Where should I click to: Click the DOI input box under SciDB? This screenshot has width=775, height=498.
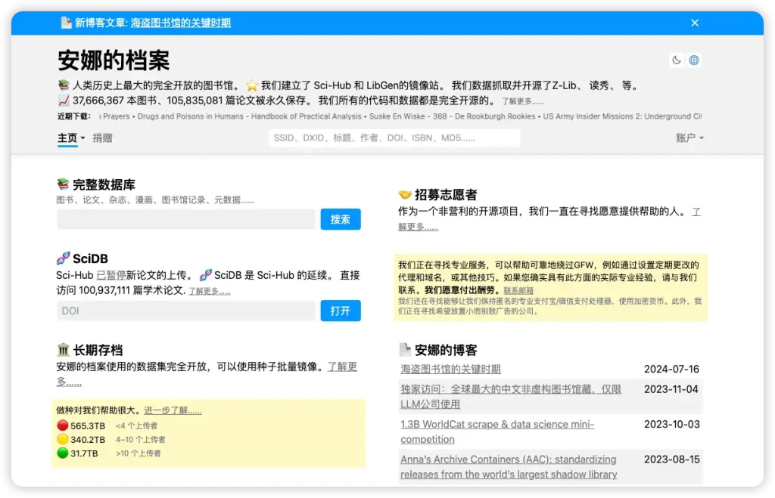pyautogui.click(x=185, y=311)
